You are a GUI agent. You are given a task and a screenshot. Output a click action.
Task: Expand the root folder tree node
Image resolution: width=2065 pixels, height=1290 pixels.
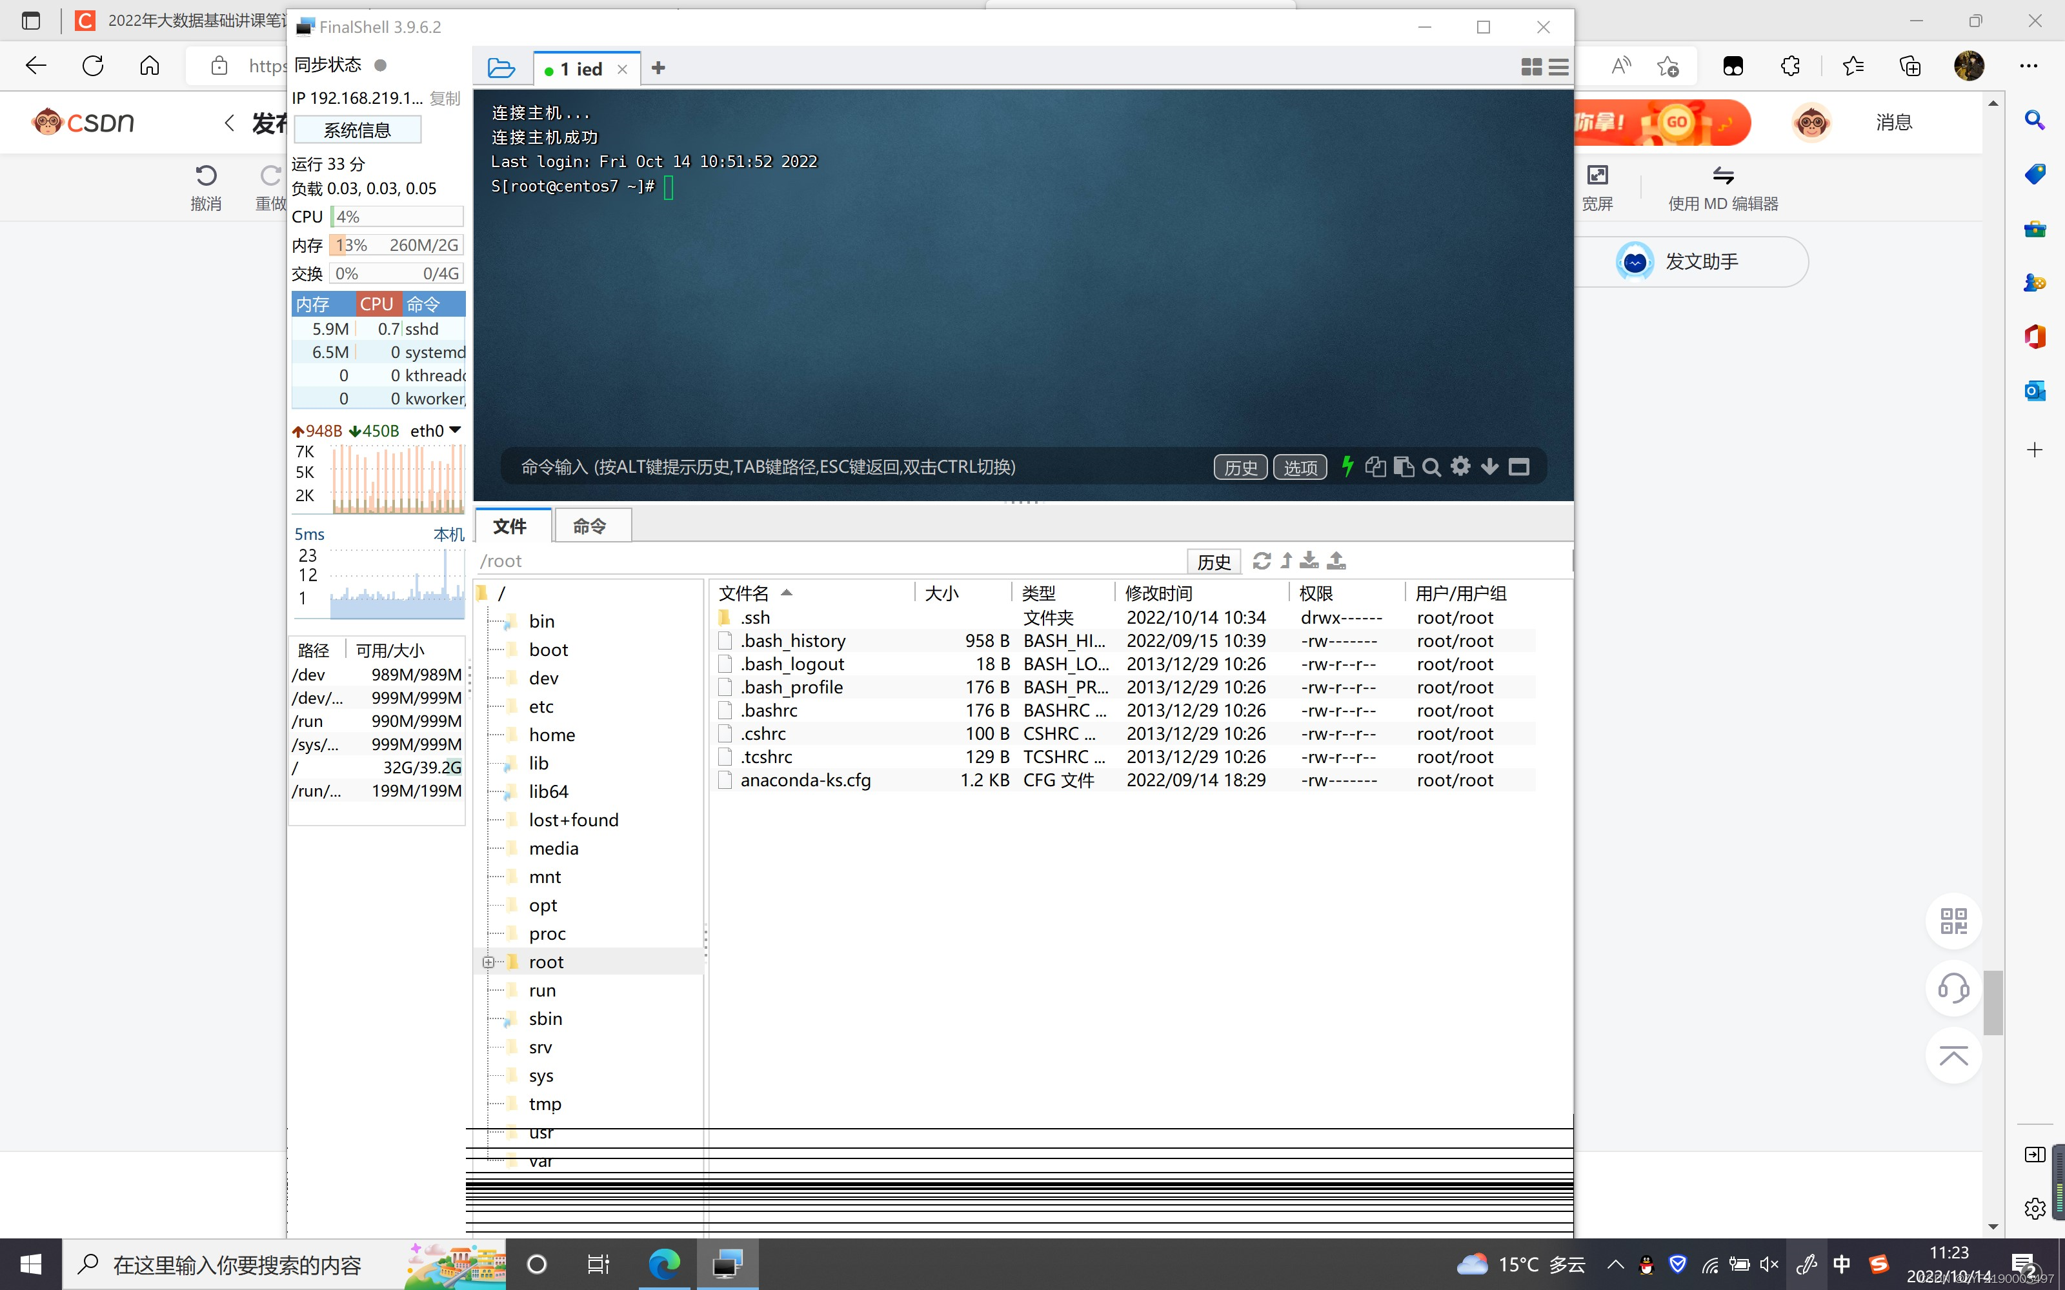tap(488, 962)
